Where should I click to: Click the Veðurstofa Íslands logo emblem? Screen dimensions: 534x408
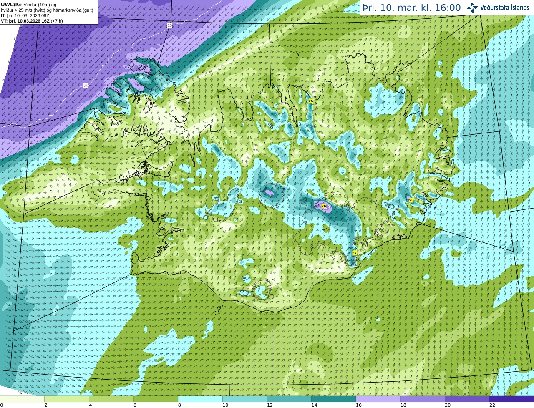(472, 8)
